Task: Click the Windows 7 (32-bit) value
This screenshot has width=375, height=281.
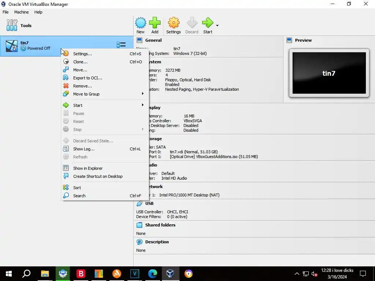Action: click(190, 53)
